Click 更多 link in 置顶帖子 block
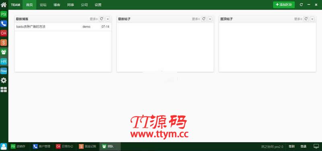The width and height of the screenshot is (322, 151). tap(298, 19)
